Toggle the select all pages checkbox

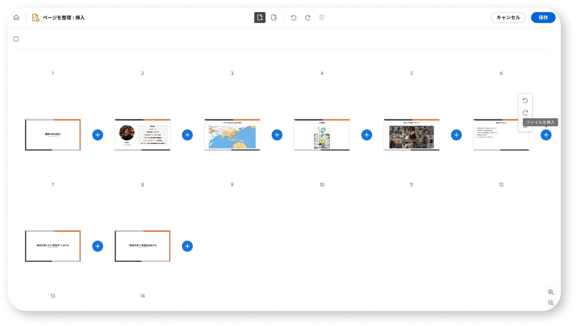tap(16, 39)
